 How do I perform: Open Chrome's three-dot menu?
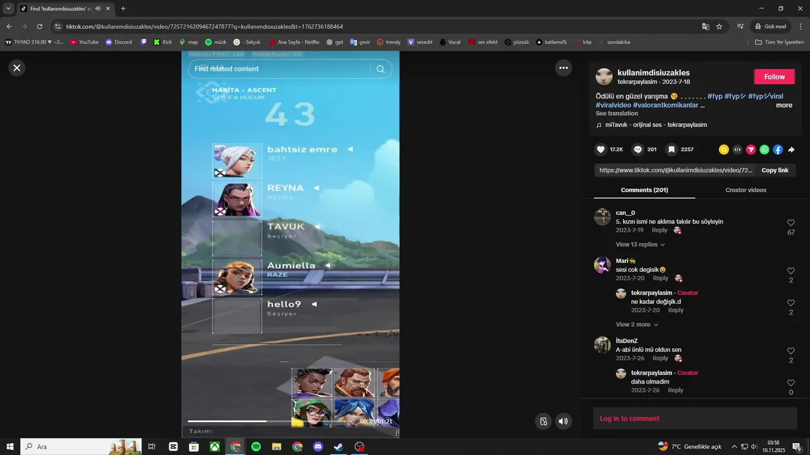(x=801, y=27)
